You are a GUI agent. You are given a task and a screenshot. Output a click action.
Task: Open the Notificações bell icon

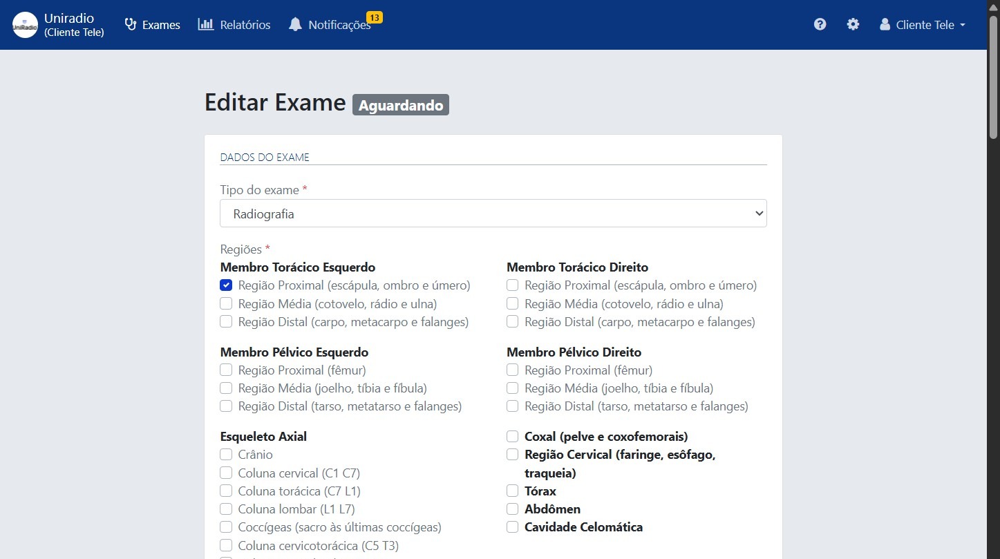coord(296,23)
